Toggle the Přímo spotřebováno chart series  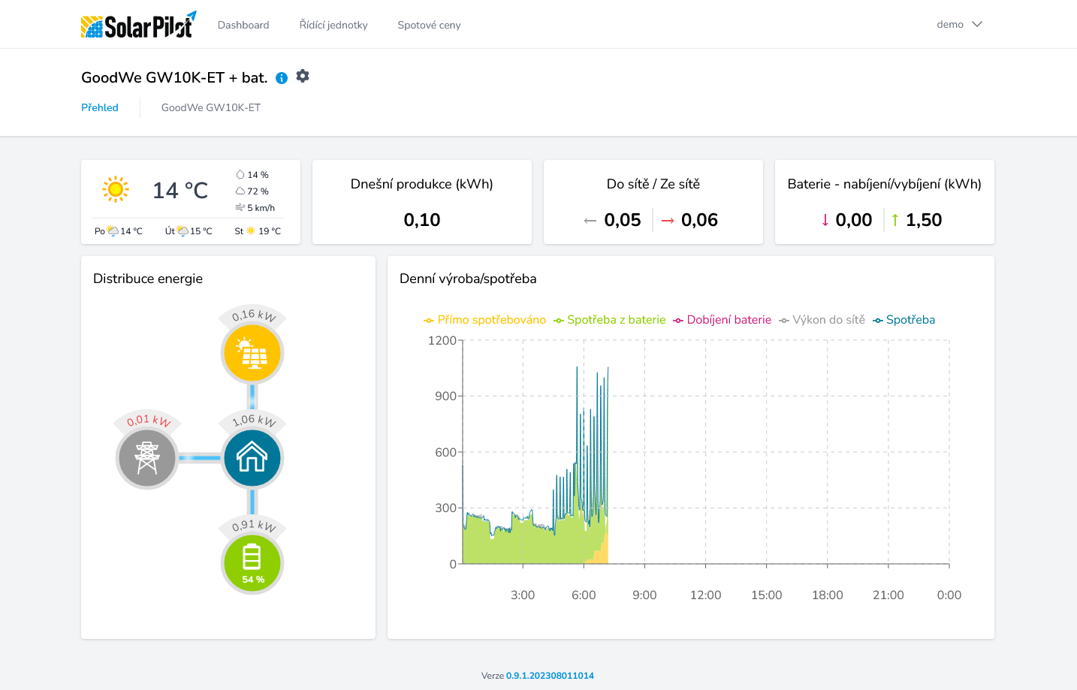[x=484, y=320]
